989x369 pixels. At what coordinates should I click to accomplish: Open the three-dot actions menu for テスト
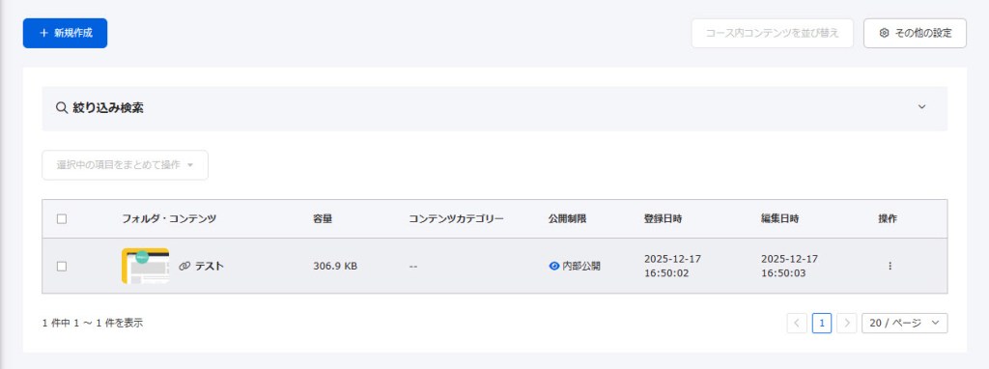[890, 267]
